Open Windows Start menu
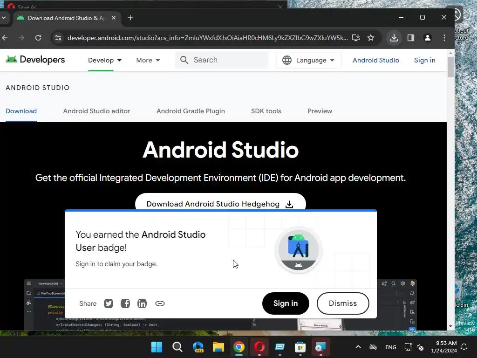 pos(157,347)
